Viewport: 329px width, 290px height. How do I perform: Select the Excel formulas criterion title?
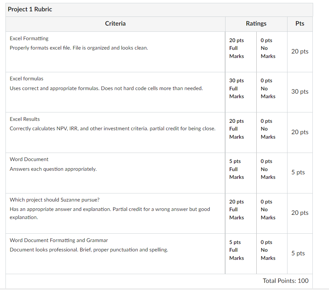click(x=27, y=79)
